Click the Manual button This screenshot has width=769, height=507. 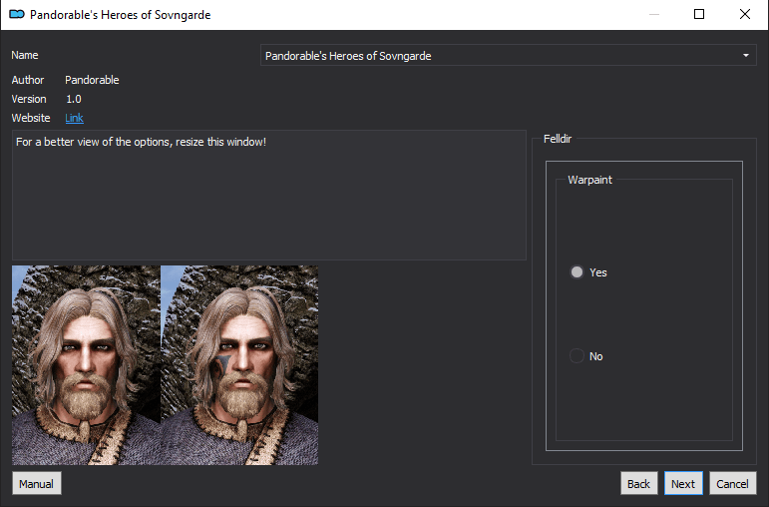click(x=36, y=483)
